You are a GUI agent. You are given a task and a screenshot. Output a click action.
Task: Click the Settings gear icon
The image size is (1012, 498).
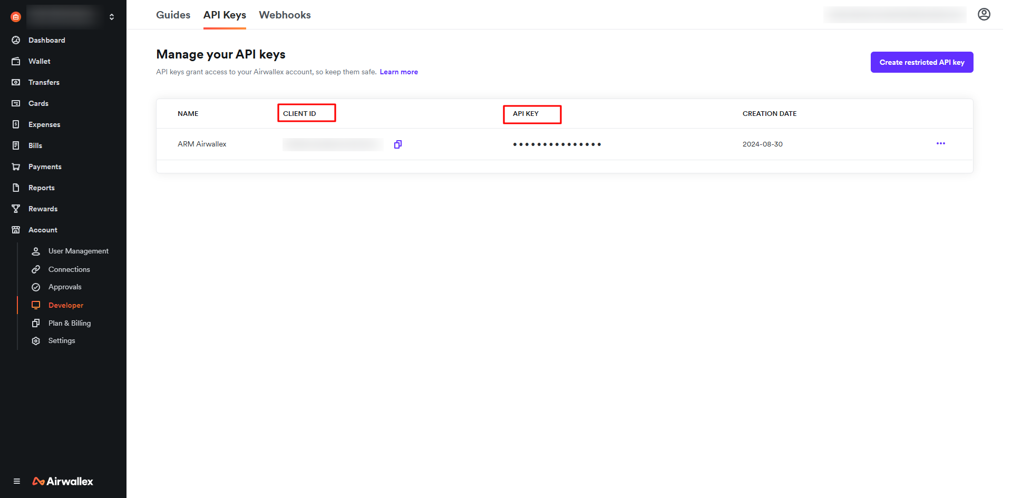pos(36,341)
